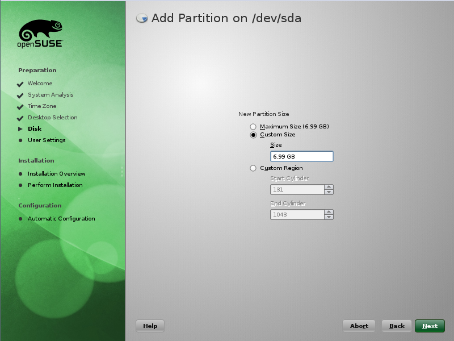Select the Maximum Size (6.99 GB) radio button
This screenshot has width=454, height=341.
click(x=253, y=127)
